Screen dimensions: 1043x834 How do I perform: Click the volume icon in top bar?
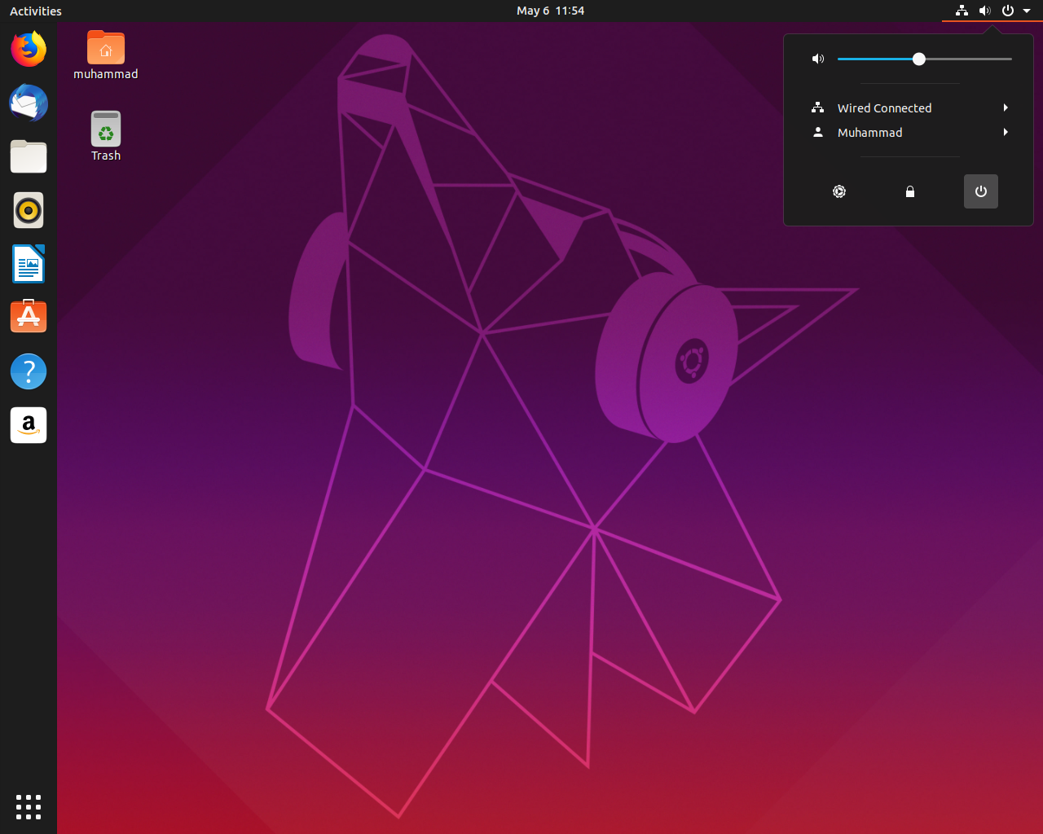pyautogui.click(x=985, y=11)
